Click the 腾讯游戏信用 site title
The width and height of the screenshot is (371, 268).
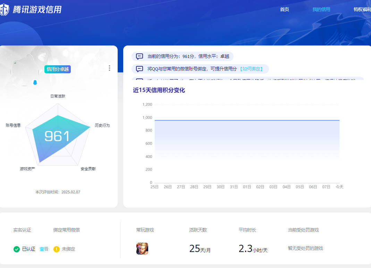click(x=37, y=10)
